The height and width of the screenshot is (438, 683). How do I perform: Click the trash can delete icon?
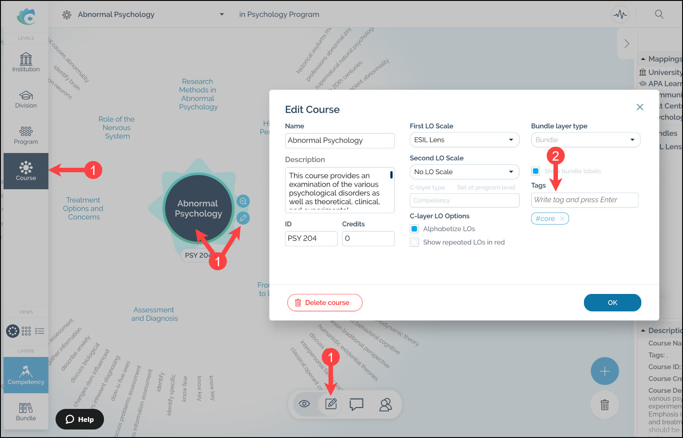(605, 405)
